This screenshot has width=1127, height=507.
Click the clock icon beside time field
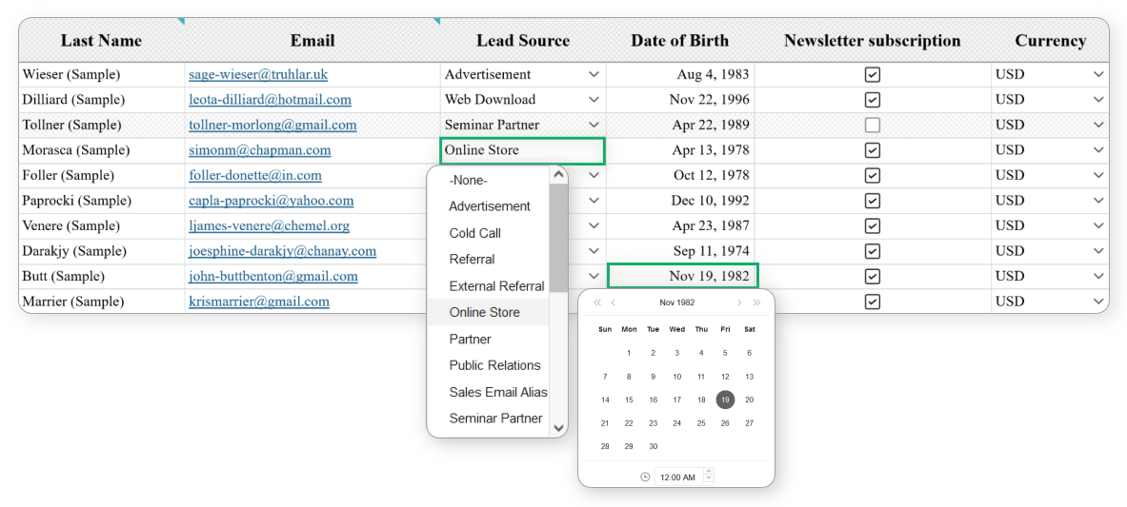645,477
